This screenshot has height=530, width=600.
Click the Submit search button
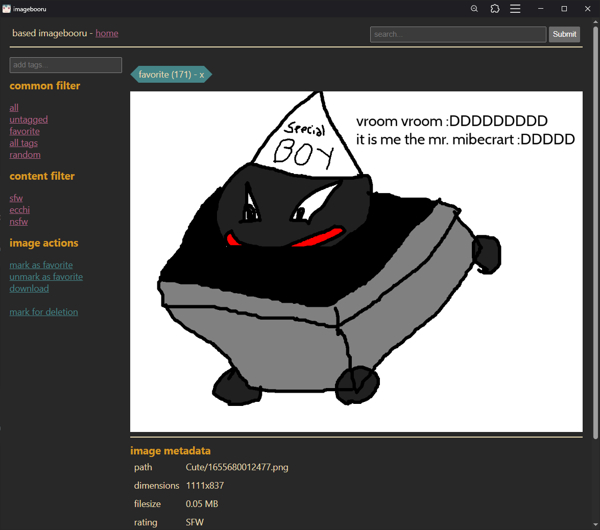564,34
